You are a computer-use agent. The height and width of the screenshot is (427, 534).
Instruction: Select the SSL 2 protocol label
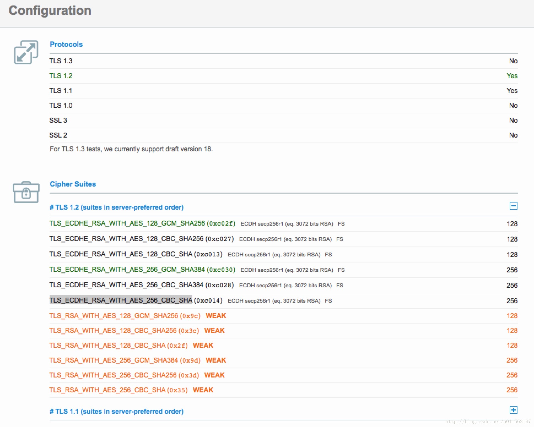click(x=58, y=135)
